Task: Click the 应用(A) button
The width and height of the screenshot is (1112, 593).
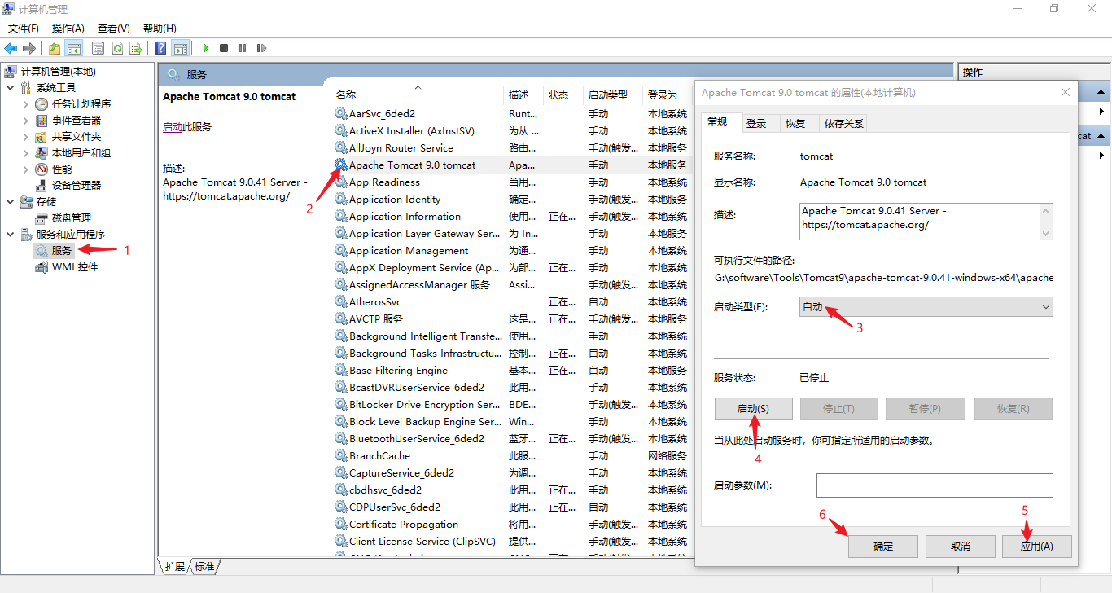Action: tap(1037, 546)
